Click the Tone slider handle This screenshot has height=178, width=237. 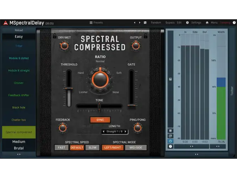[x=99, y=106]
